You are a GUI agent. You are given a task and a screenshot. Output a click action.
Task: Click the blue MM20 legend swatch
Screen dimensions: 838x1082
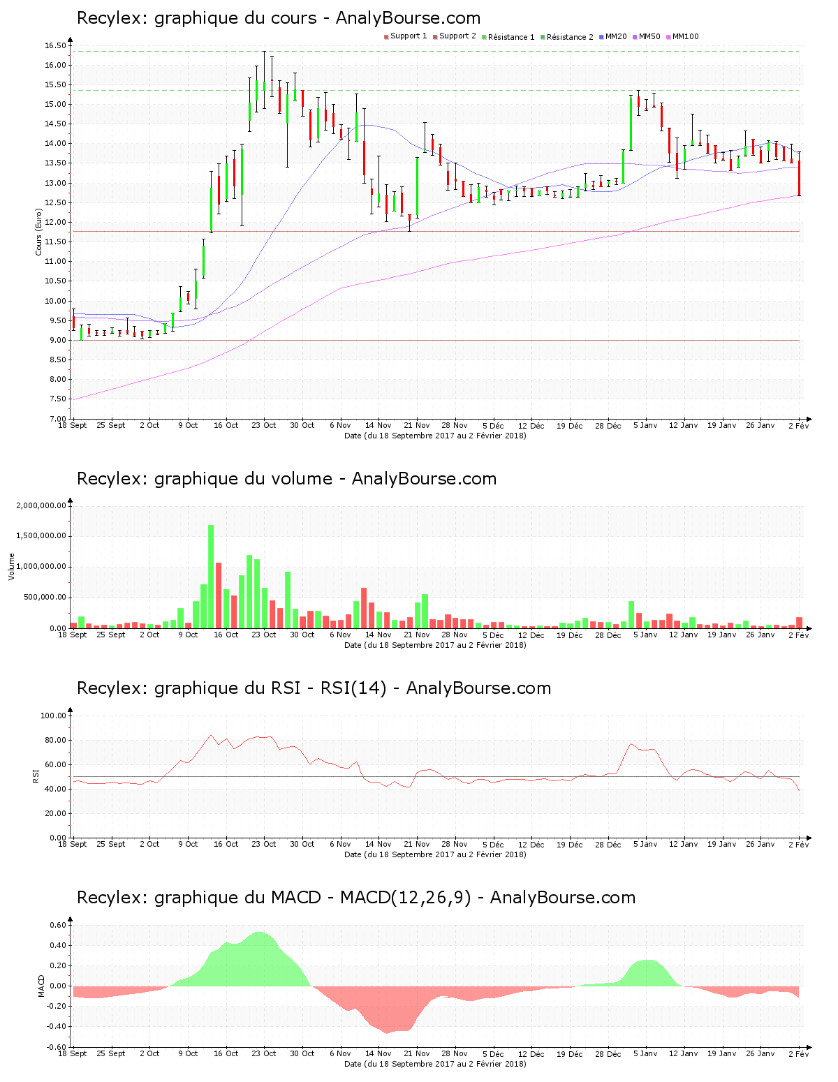pos(601,37)
